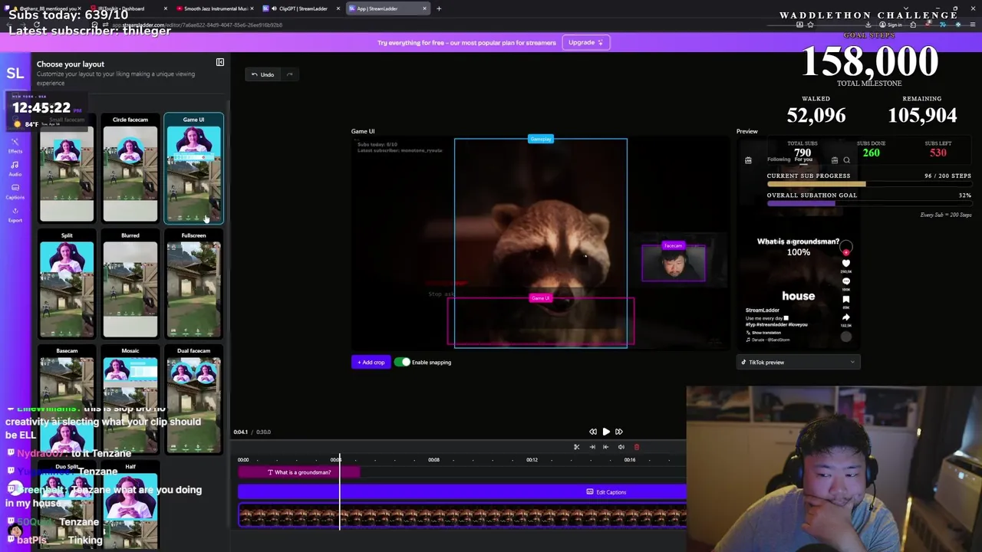This screenshot has height=552, width=982.
Task: Open the Captions sidebar section
Action: [15, 191]
